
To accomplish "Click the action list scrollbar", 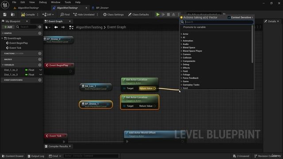I will (252, 44).
